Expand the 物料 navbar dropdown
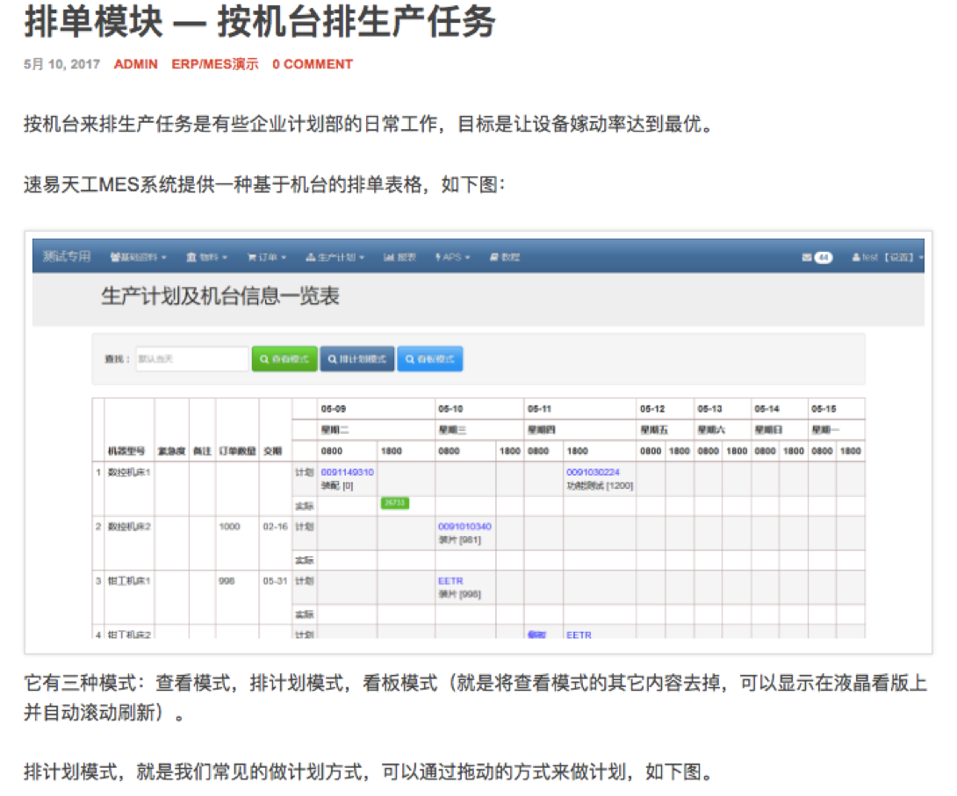957x796 pixels. click(x=206, y=257)
